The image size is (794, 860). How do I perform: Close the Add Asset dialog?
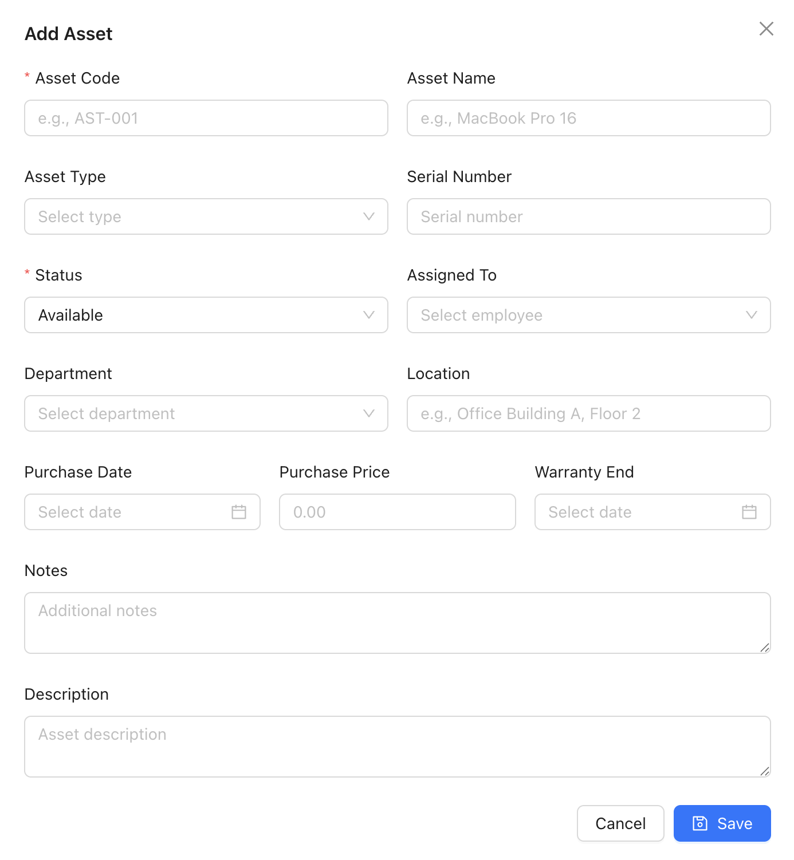[x=766, y=29]
